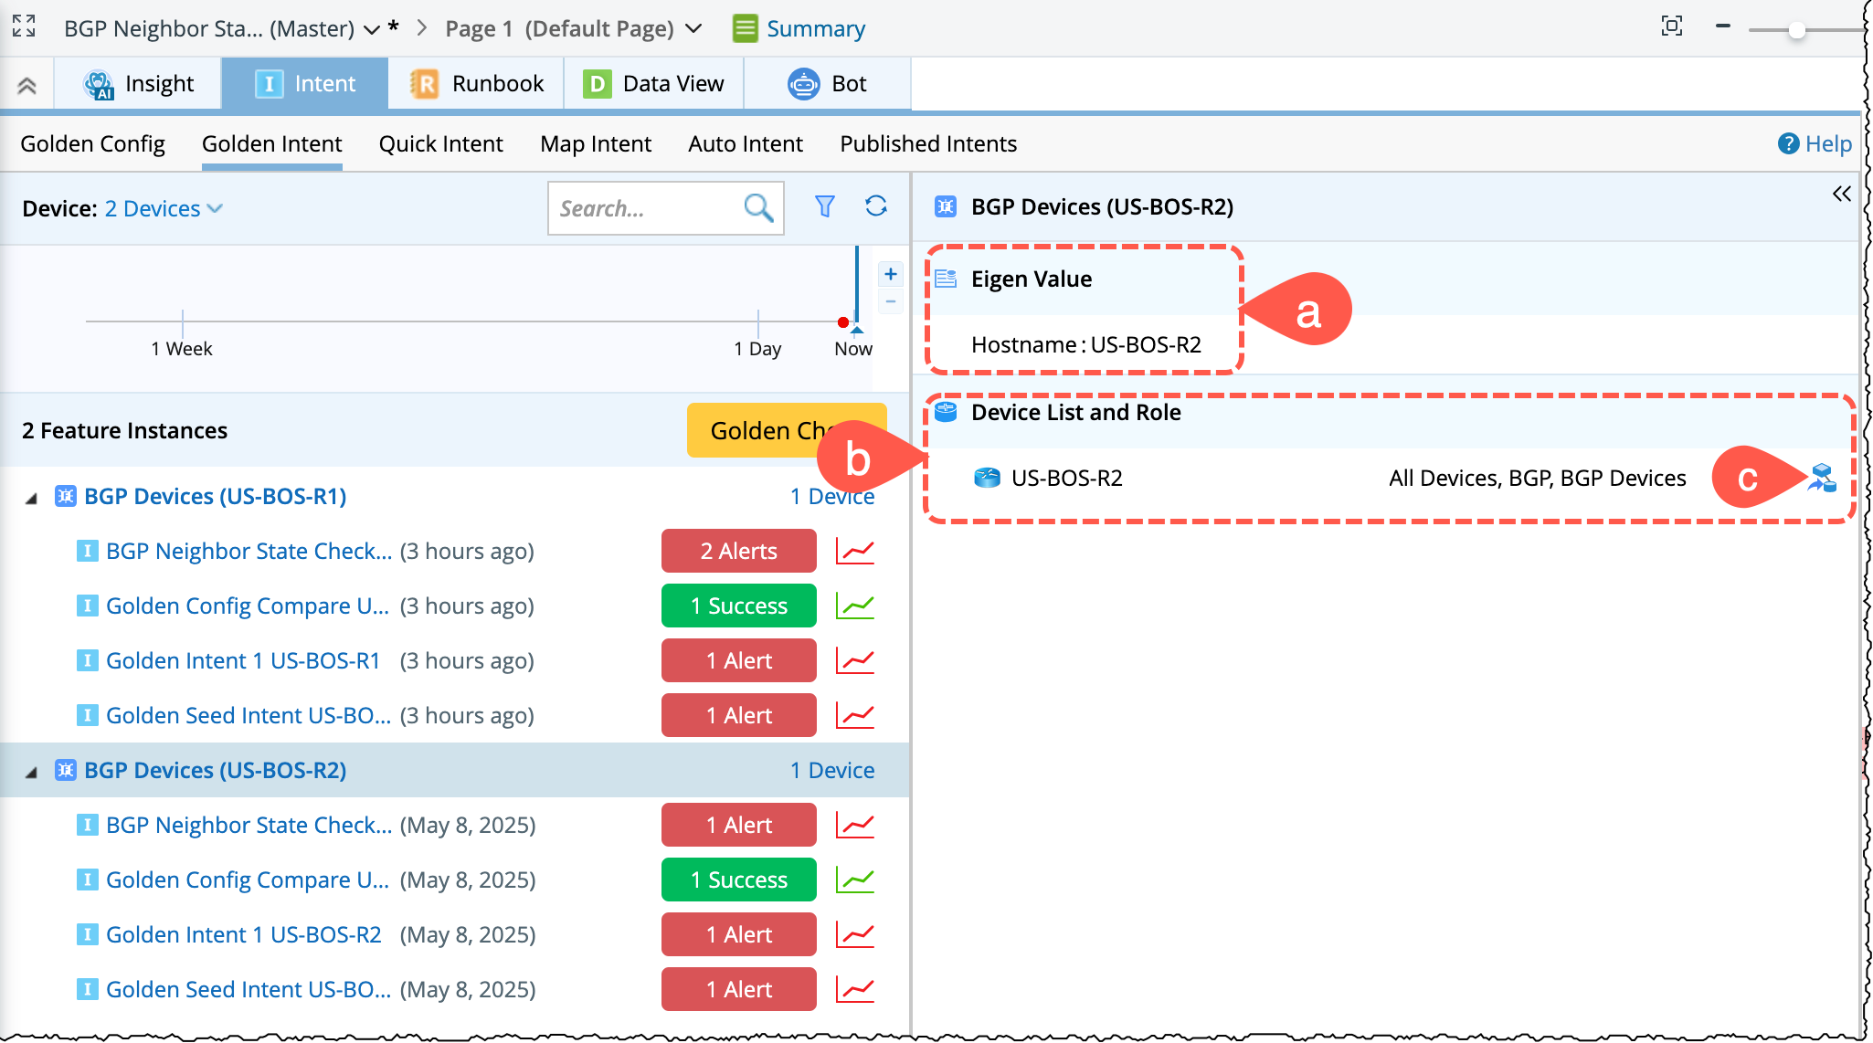
Task: Collapse the BGP Devices (US-BOS-R2) group
Action: [32, 772]
